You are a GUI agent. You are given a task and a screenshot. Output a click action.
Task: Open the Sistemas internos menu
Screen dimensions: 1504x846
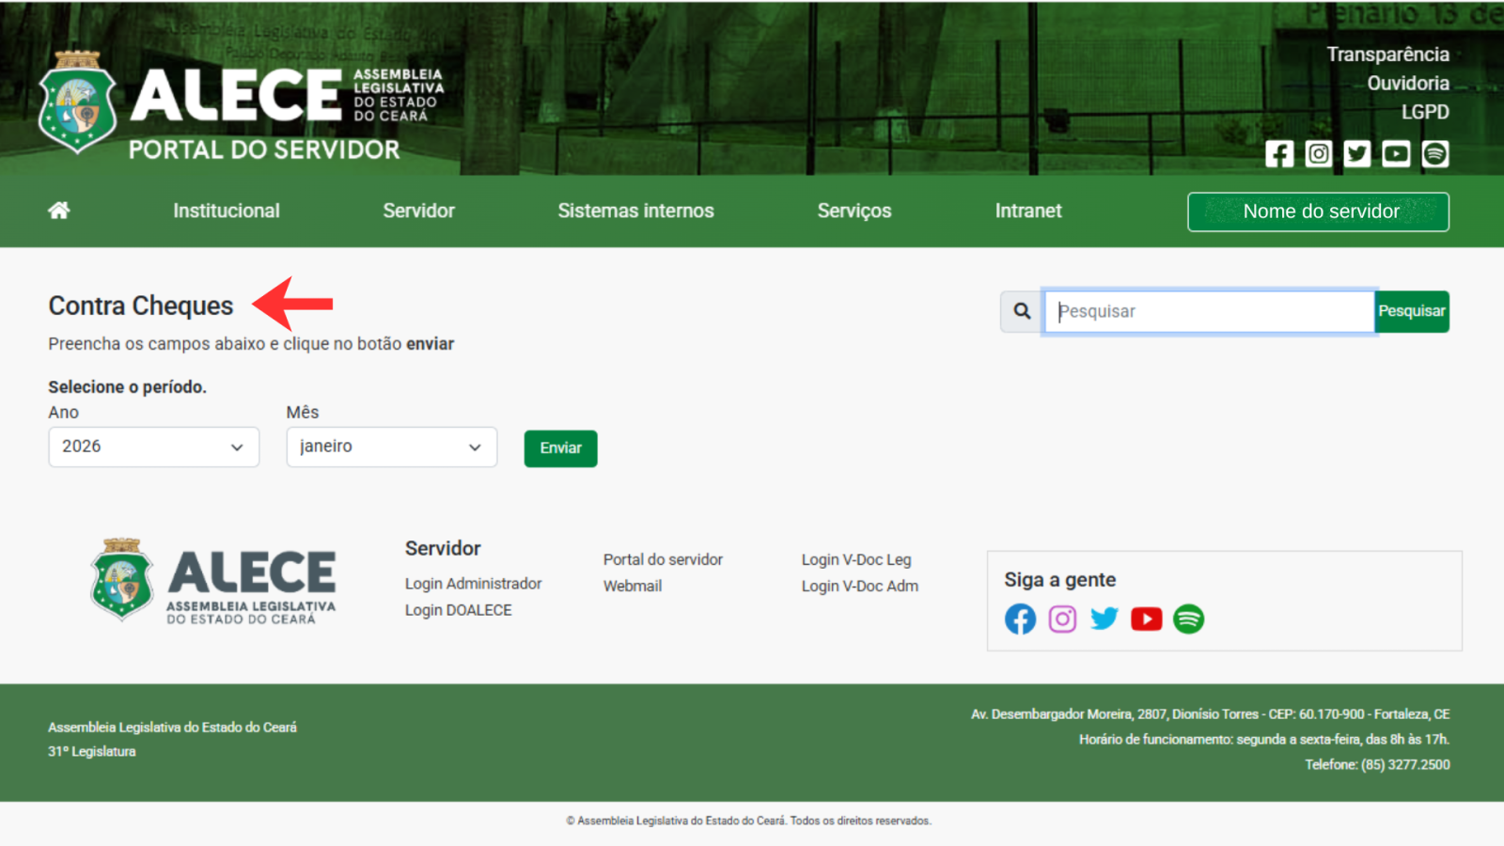click(x=635, y=211)
